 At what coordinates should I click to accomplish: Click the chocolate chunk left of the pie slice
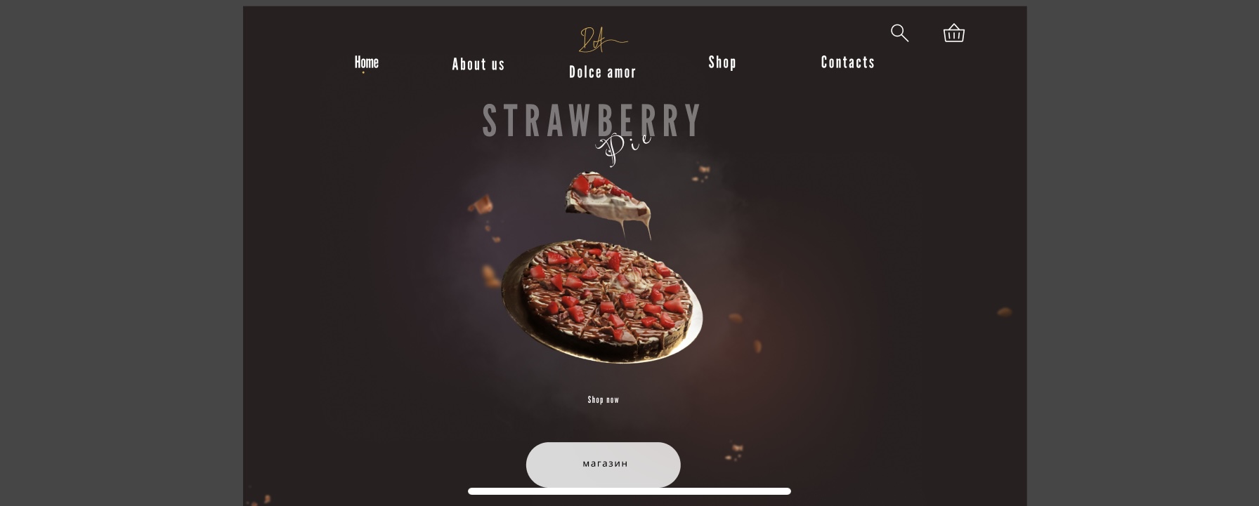(481, 204)
